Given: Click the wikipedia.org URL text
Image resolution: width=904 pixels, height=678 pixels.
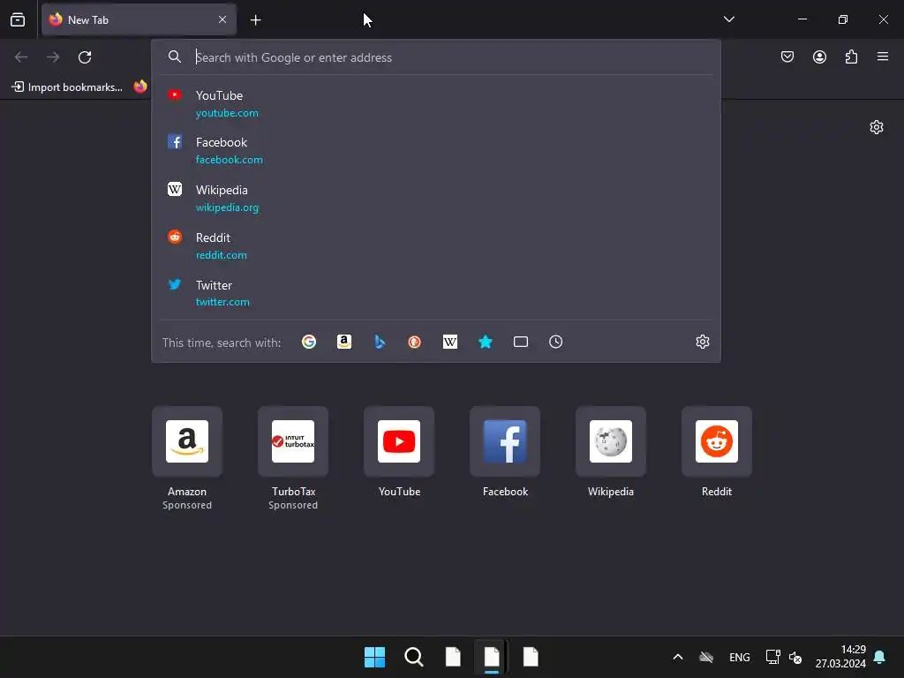Looking at the screenshot, I should click(x=227, y=207).
